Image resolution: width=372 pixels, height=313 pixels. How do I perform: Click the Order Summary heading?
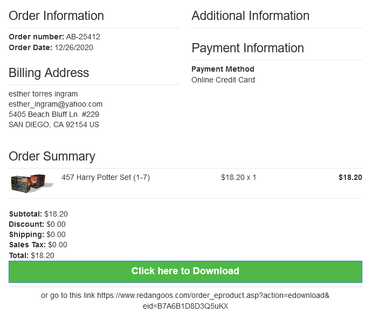tap(52, 156)
